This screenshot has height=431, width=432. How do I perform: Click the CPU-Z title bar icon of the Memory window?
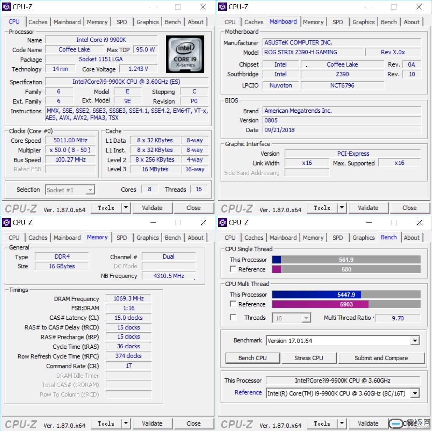pyautogui.click(x=6, y=222)
